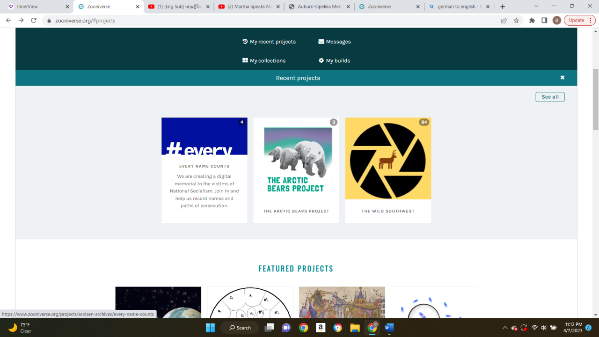Open the Earth featured project thumbnail
599x337 pixels.
158,302
